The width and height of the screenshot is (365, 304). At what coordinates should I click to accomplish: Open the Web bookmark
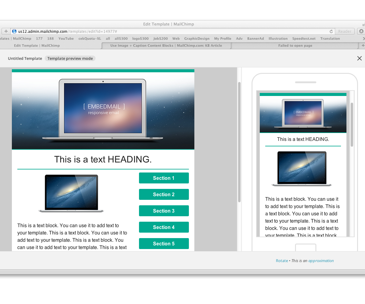pyautogui.click(x=176, y=39)
